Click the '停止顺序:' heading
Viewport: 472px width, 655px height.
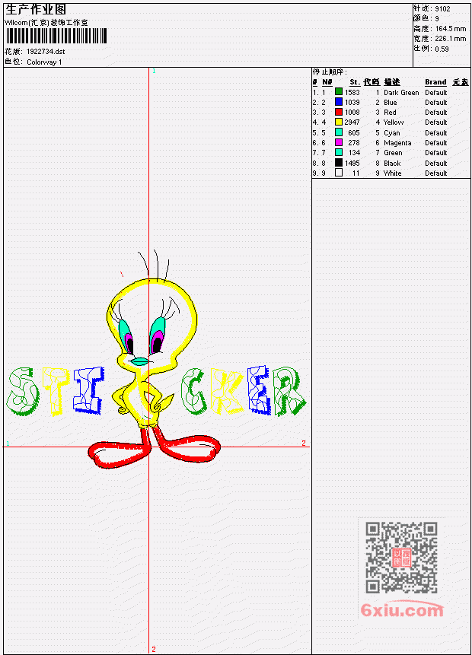pos(330,72)
